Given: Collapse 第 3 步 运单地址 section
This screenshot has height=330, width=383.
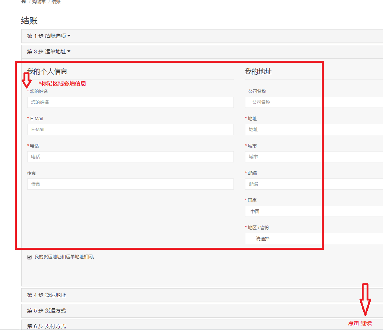Looking at the screenshot, I should tap(47, 52).
